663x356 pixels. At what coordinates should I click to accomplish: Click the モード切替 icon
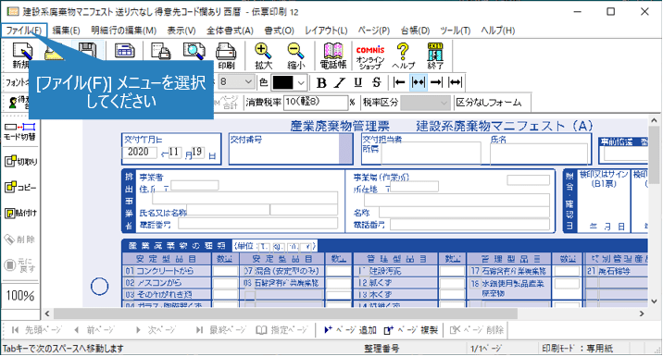19,131
